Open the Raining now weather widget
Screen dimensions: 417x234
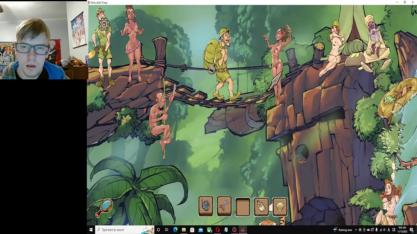coord(342,230)
